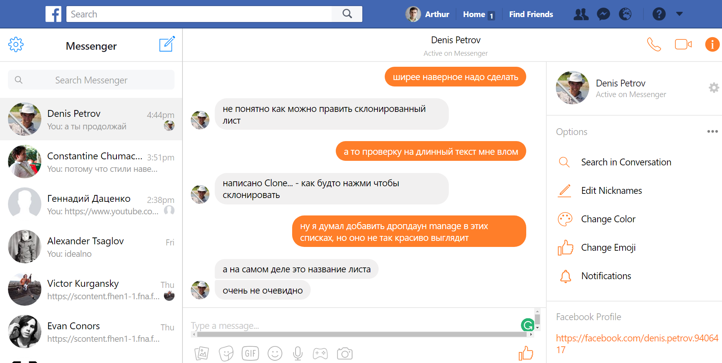Click Alexander Tsaglov's avatar in chat list
The height and width of the screenshot is (363, 722).
click(x=25, y=247)
